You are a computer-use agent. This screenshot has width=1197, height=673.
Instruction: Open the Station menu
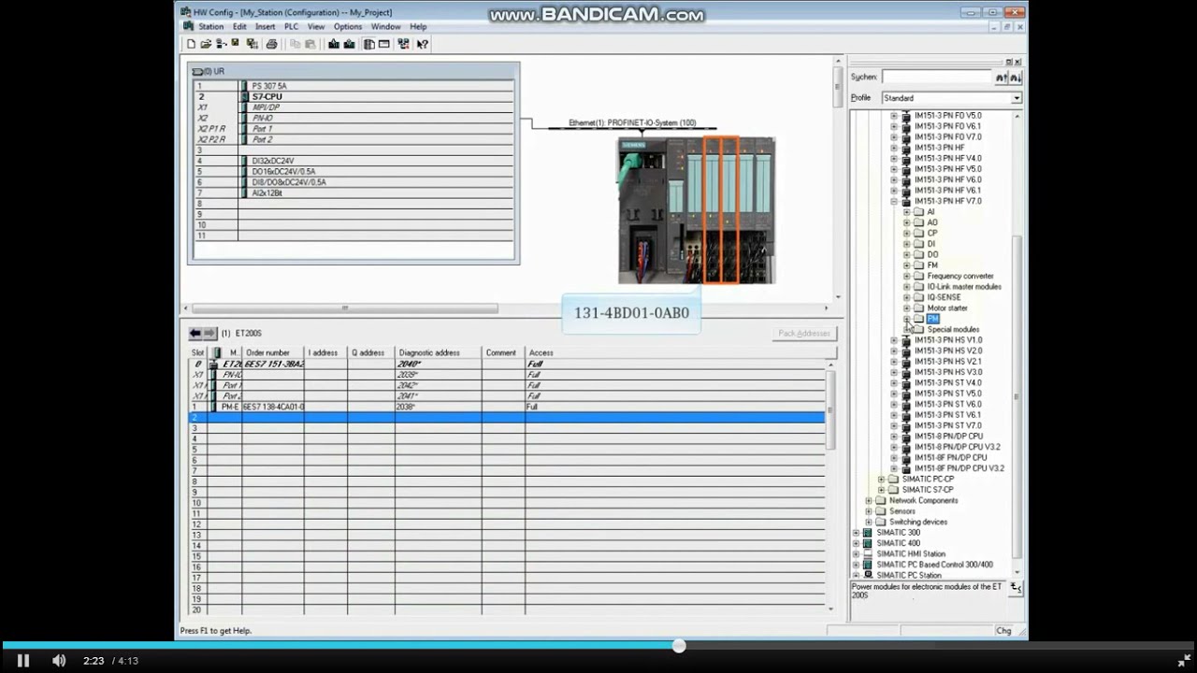[210, 27]
